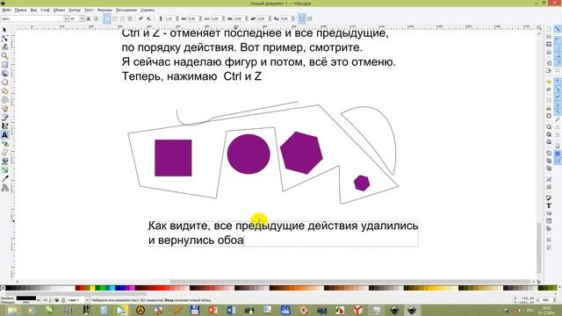Click the Undo icon in commands bar
Image resolution: width=562 pixels, height=316 pixels.
549,82
